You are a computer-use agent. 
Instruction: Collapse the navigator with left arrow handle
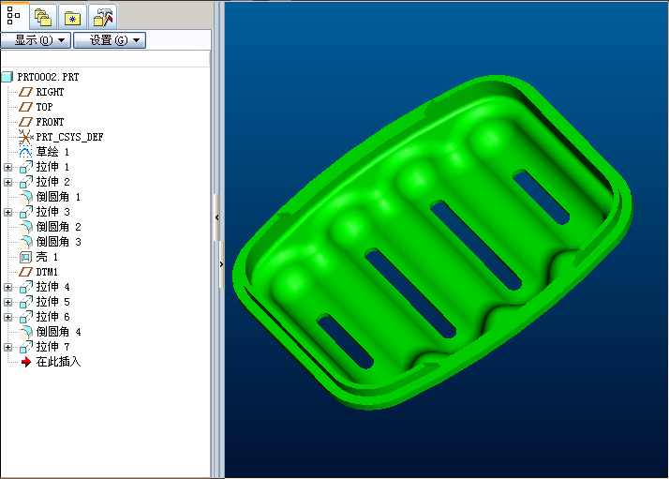coord(216,217)
